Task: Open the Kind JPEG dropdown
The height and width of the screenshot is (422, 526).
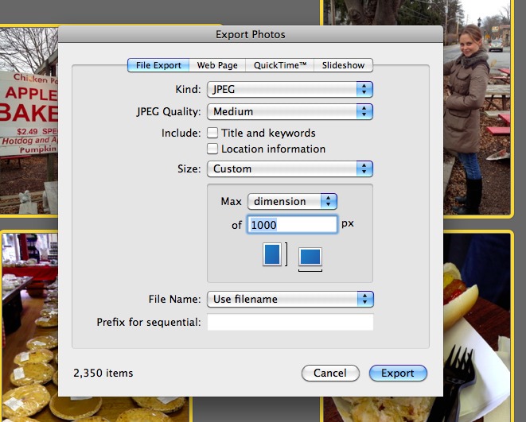Action: pos(290,90)
